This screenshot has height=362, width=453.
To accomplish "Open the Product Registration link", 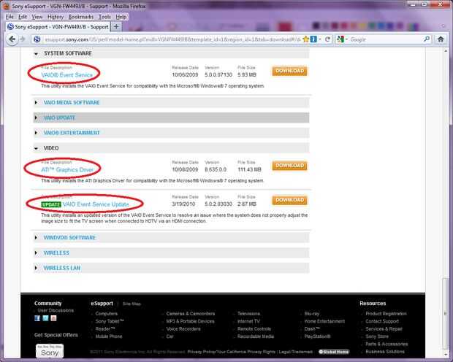I will [x=386, y=314].
